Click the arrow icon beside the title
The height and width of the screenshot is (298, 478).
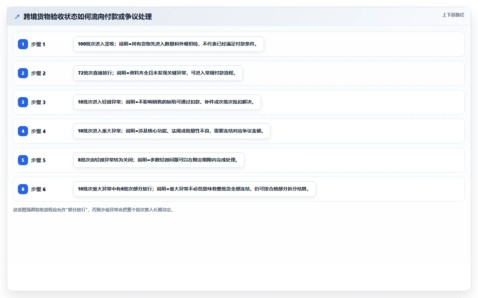(x=17, y=17)
